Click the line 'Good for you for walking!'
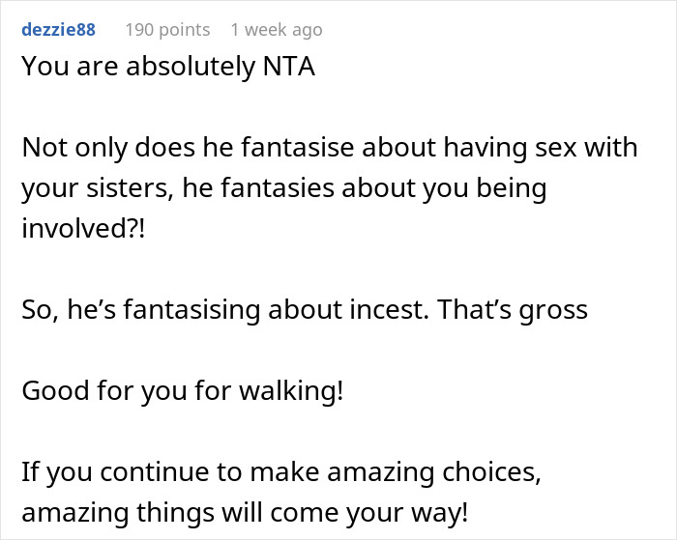Viewport: 677px width, 540px height. tap(183, 391)
